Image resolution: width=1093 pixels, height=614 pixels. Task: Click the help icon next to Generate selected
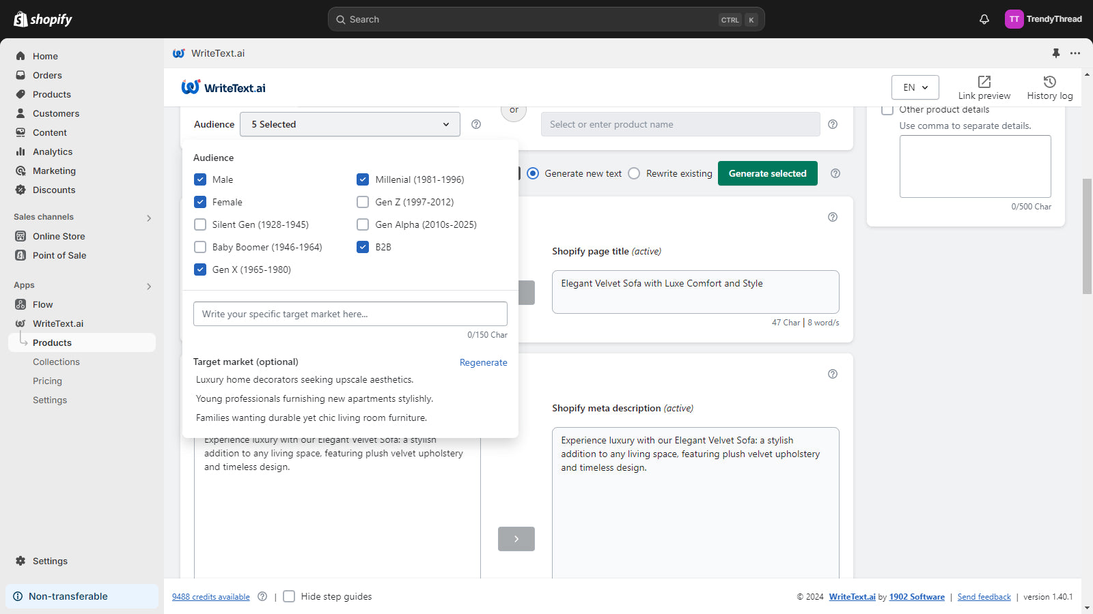[x=835, y=173]
